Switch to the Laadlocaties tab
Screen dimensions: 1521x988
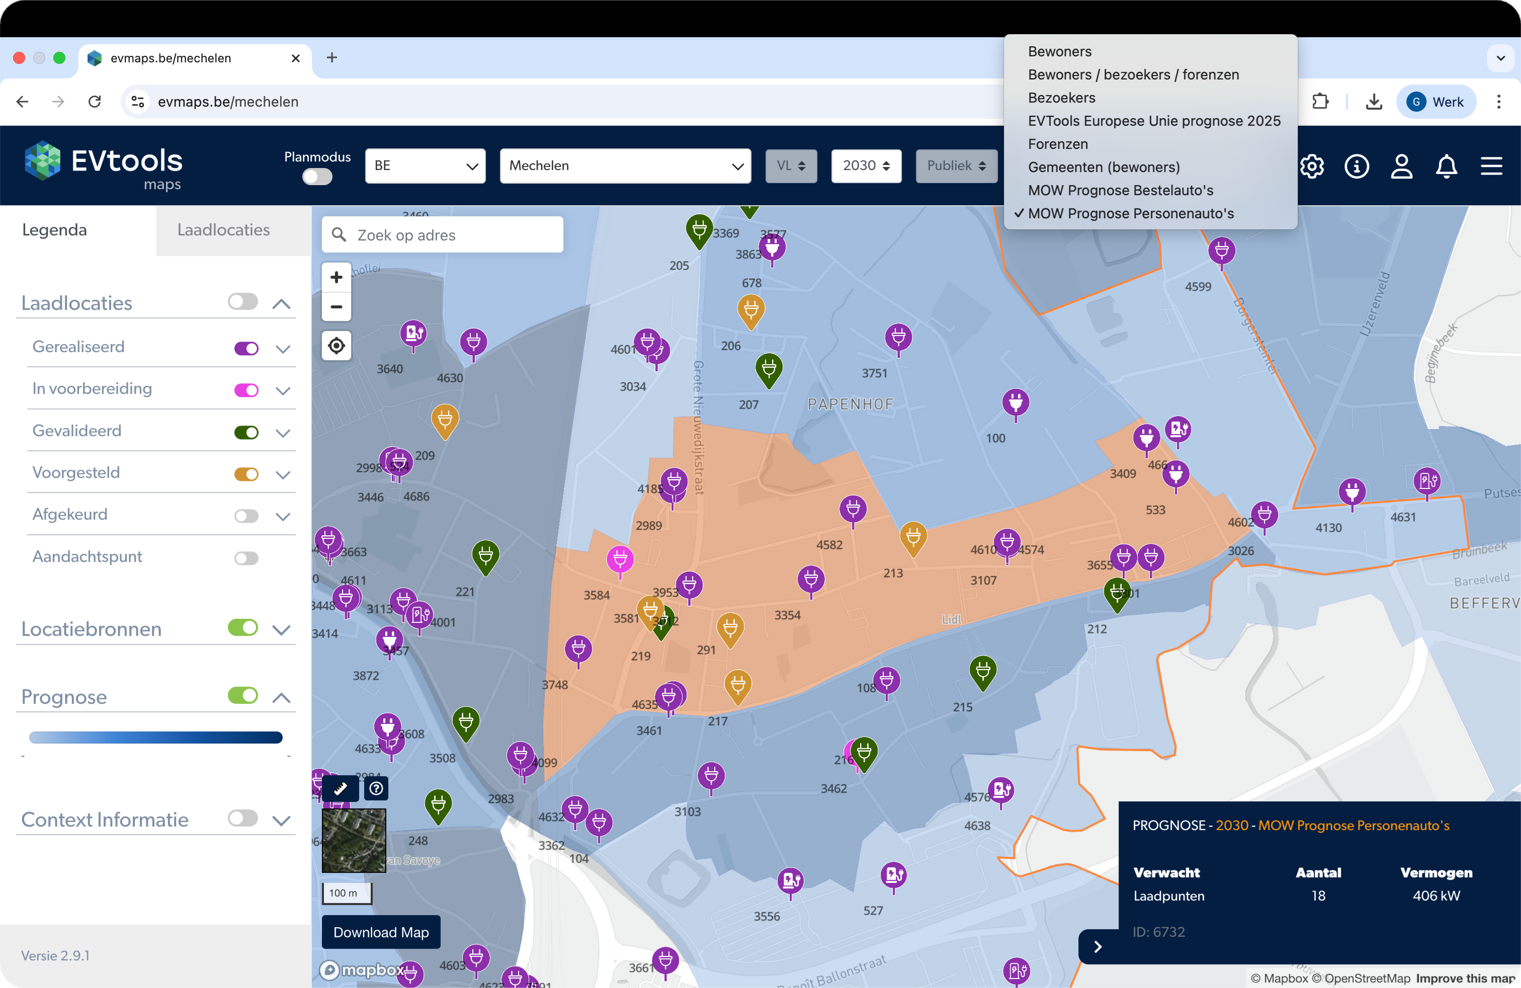[x=223, y=230]
